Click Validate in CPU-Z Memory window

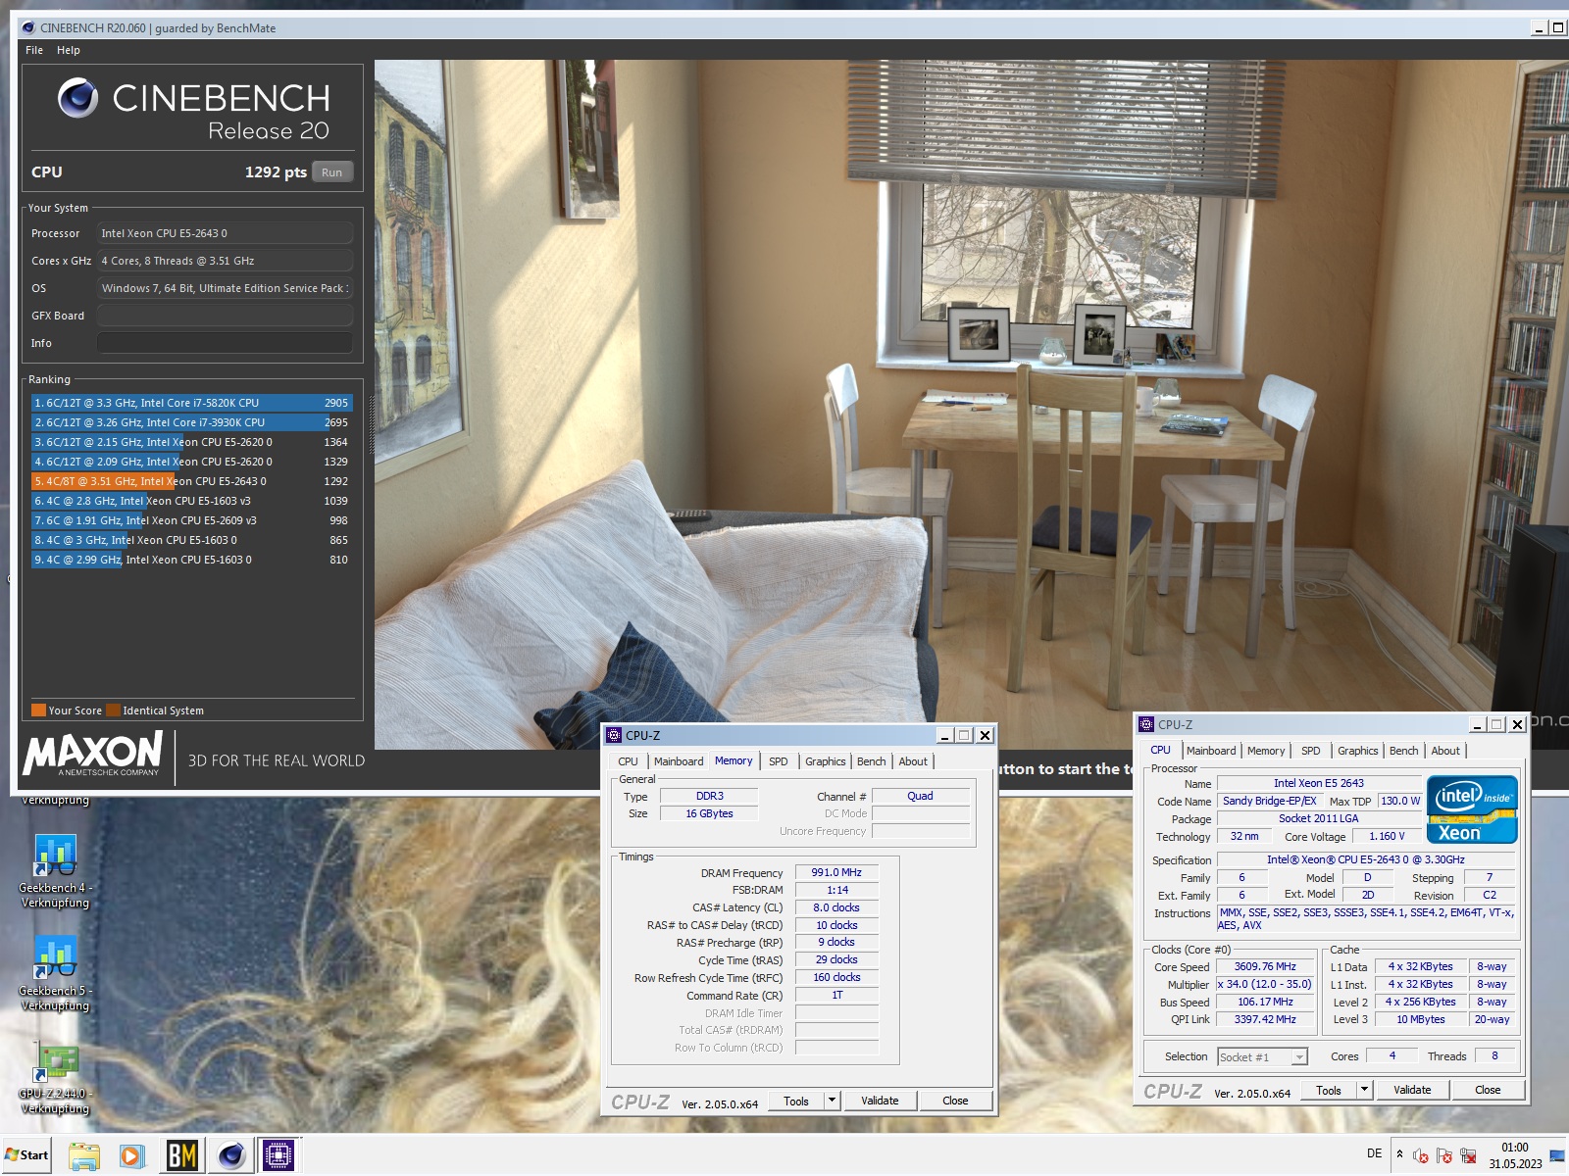880,1102
